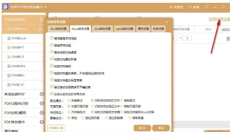Select 不恢复批注 radio option
The image size is (230, 132).
pos(69,112)
